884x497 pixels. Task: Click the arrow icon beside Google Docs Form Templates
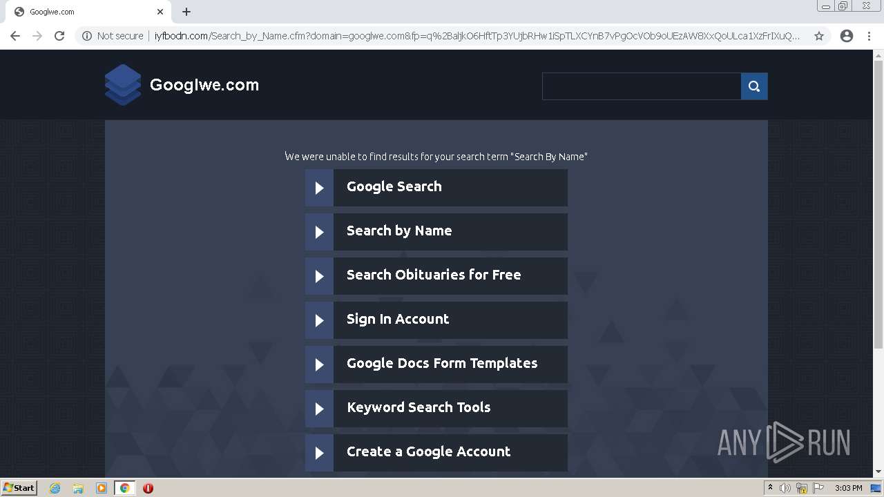coord(319,364)
